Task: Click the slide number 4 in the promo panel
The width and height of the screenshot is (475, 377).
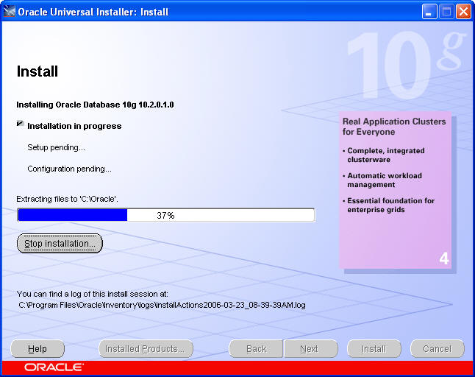Action: (443, 258)
